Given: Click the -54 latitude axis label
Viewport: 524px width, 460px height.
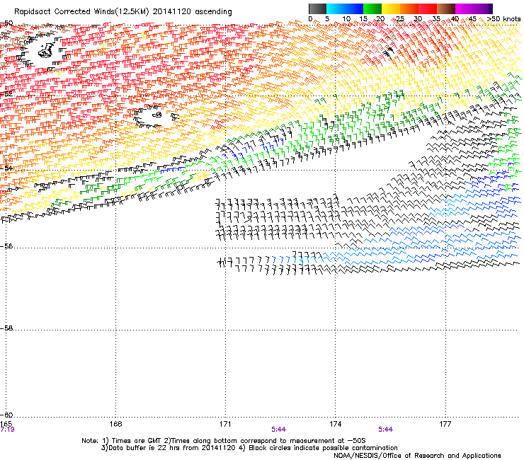Looking at the screenshot, I should [x=6, y=168].
